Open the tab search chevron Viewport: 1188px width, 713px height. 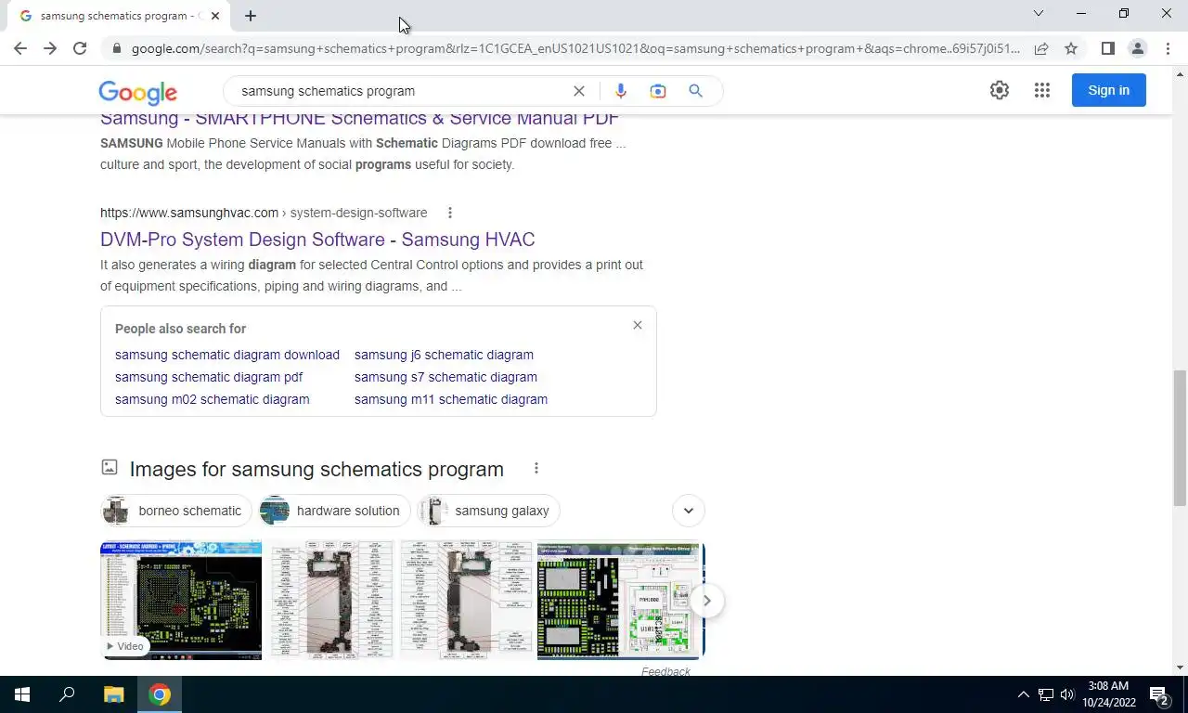(x=1039, y=13)
